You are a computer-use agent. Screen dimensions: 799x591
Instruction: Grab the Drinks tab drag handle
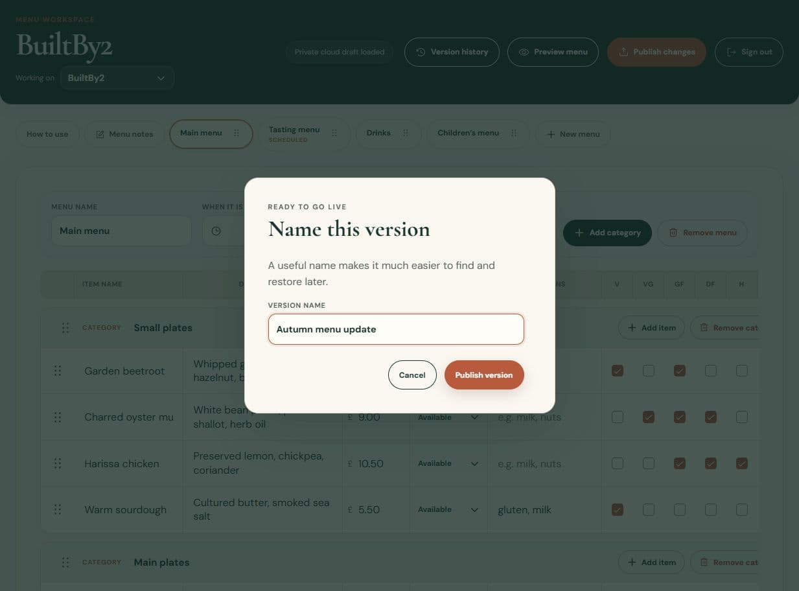pos(406,133)
